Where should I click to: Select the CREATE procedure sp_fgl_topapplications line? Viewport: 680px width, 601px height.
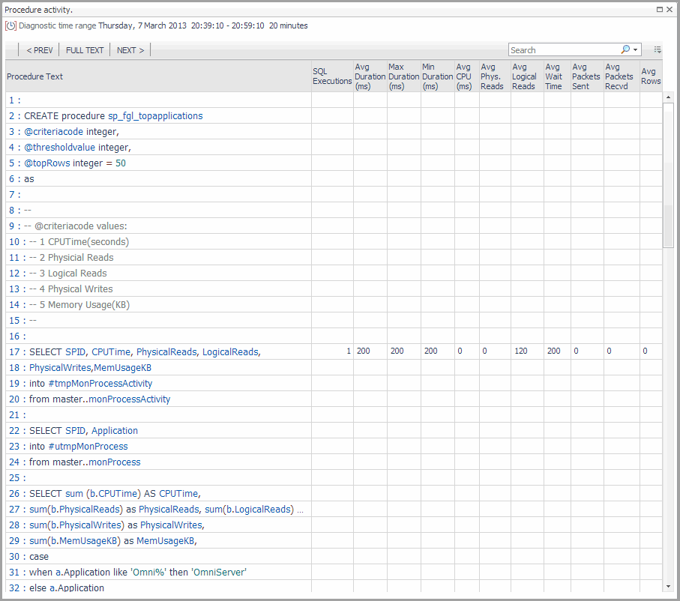pyautogui.click(x=113, y=116)
